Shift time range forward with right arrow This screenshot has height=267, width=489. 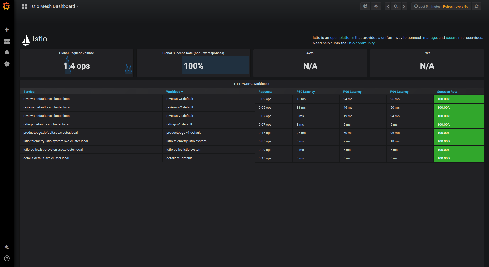(x=404, y=6)
